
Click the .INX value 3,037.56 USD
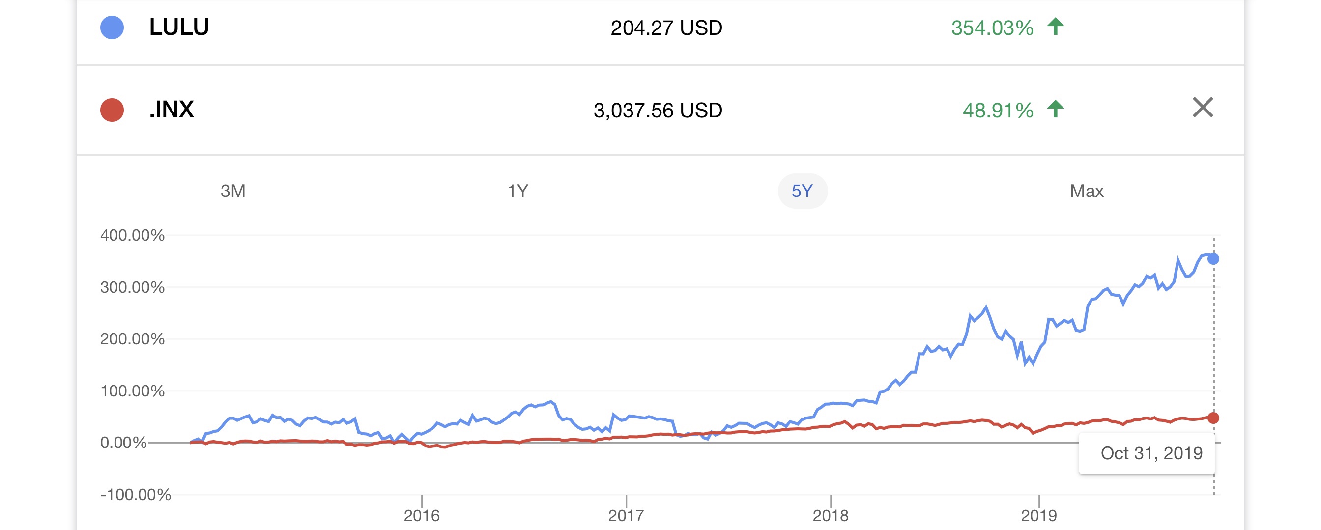[x=658, y=110]
